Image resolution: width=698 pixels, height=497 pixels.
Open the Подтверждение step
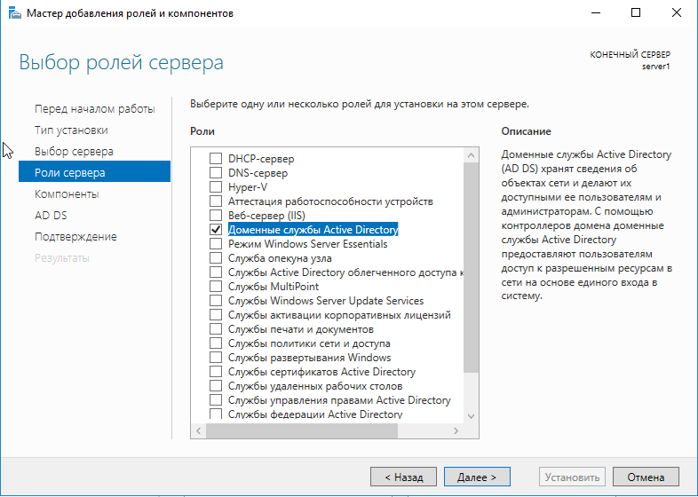75,237
